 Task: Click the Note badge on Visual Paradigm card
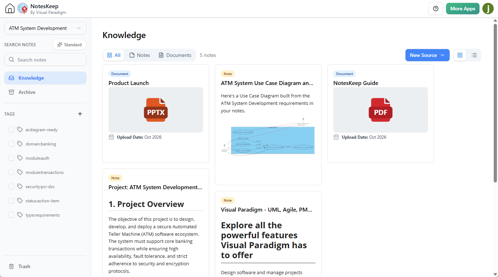pos(228,201)
